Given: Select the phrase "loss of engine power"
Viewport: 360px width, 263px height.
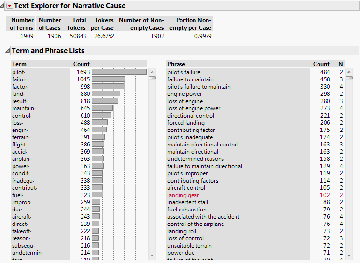Looking at the screenshot, I should 194,108.
